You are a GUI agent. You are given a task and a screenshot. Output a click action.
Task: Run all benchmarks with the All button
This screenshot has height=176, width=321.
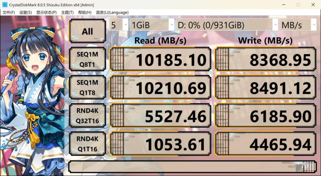(x=88, y=31)
